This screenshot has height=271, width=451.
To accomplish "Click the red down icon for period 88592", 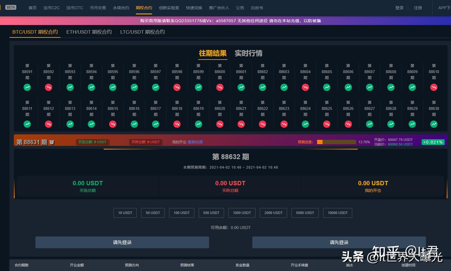I will pyautogui.click(x=49, y=87).
